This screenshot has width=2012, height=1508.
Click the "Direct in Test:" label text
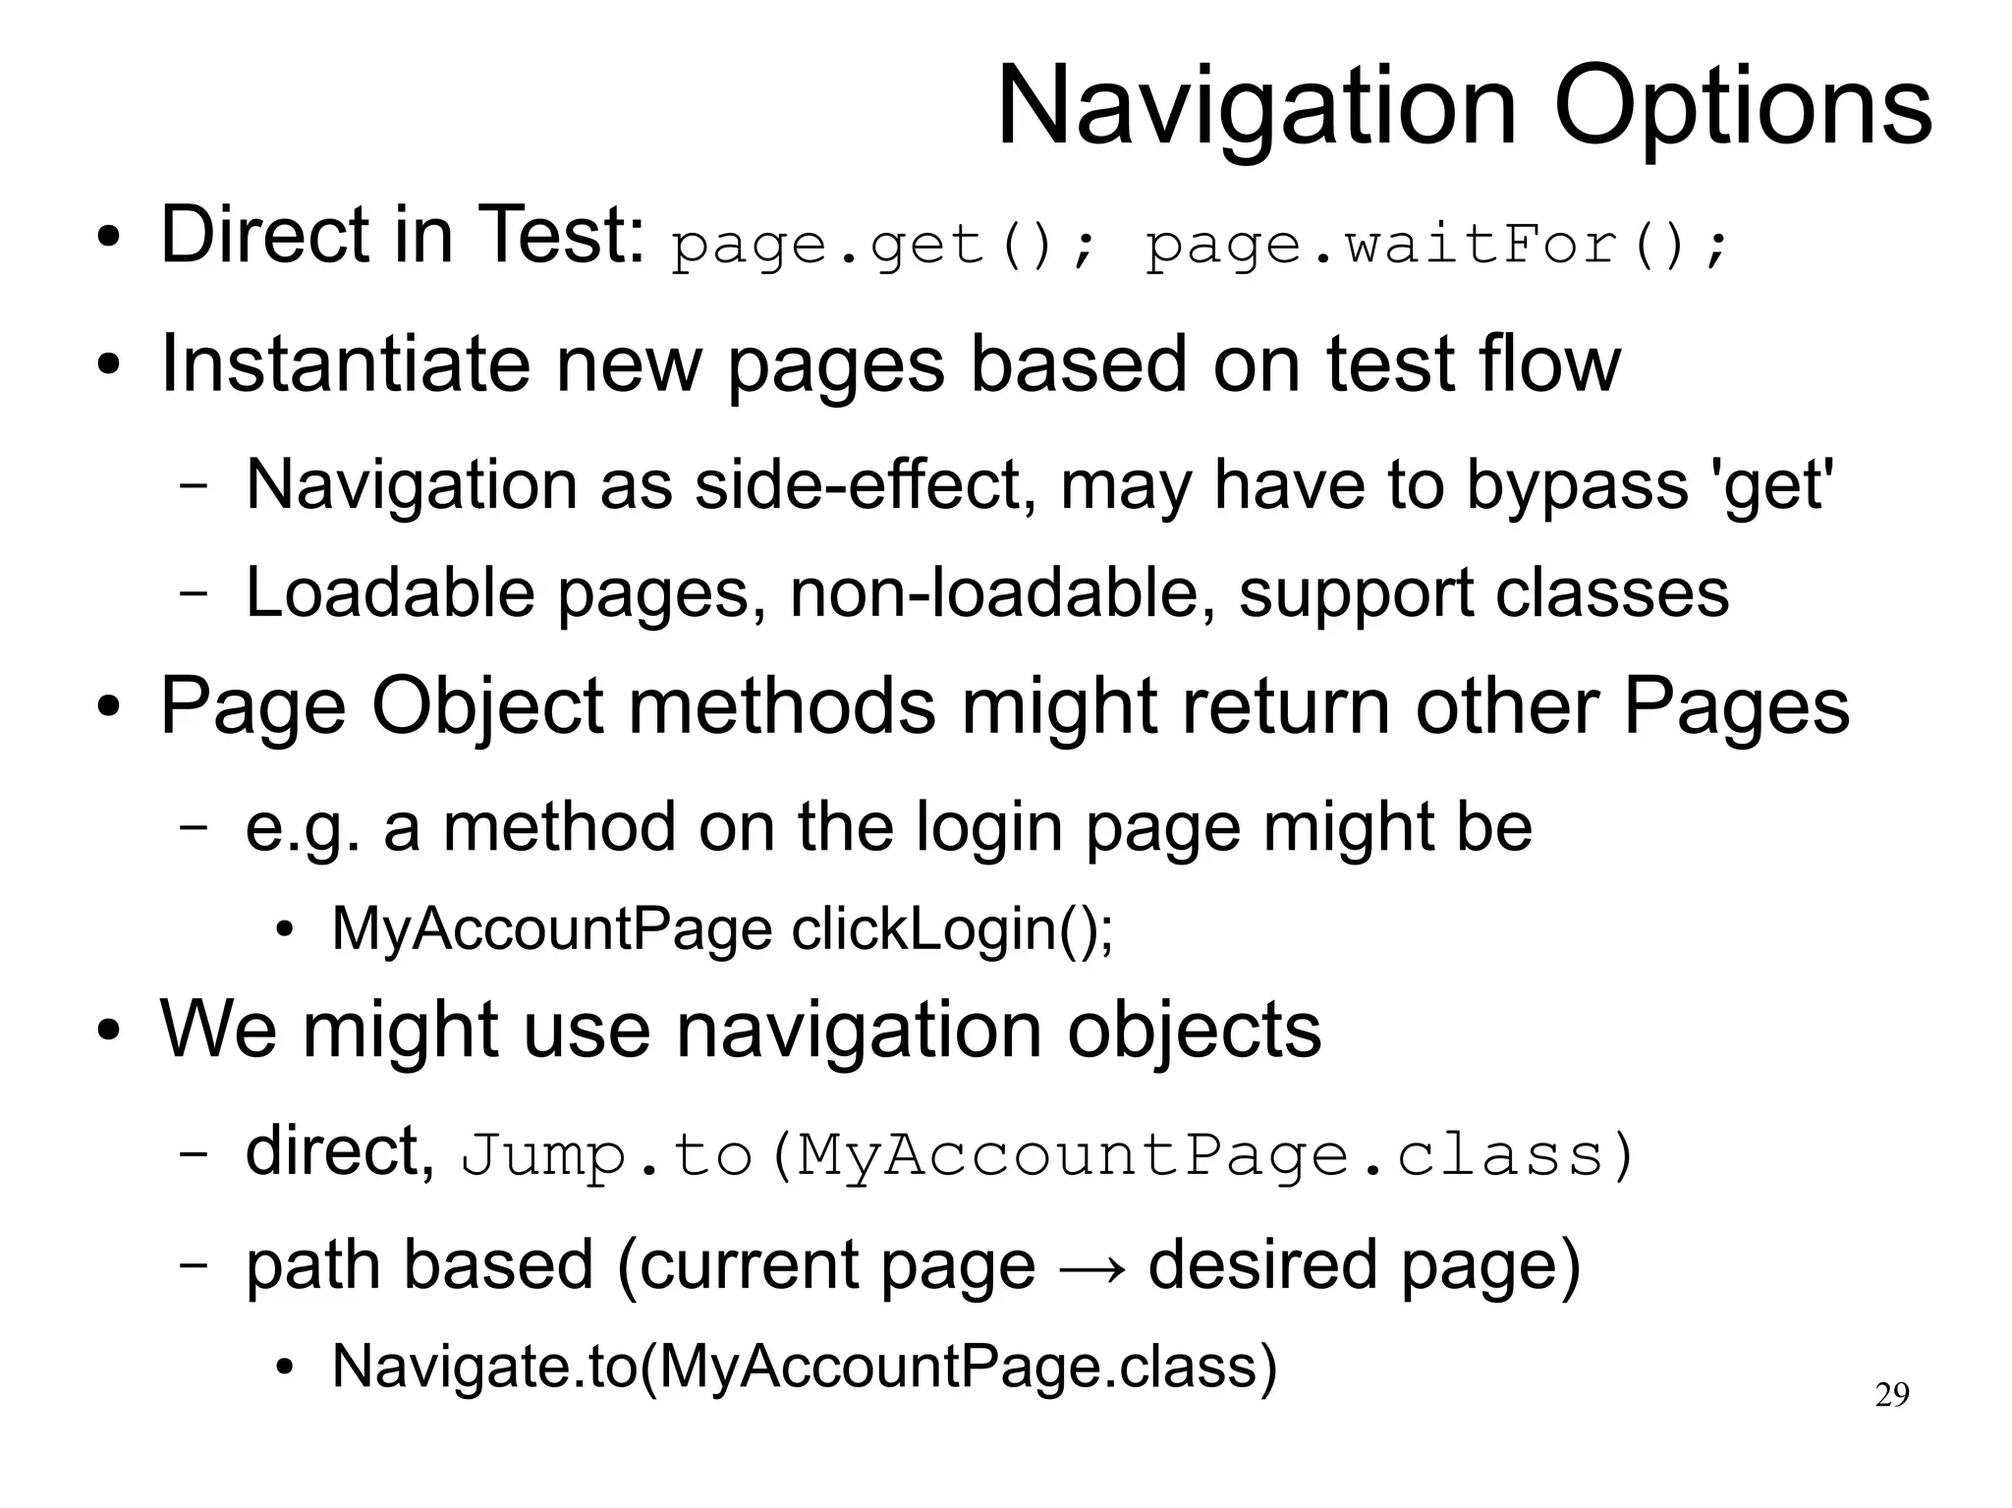click(x=402, y=236)
